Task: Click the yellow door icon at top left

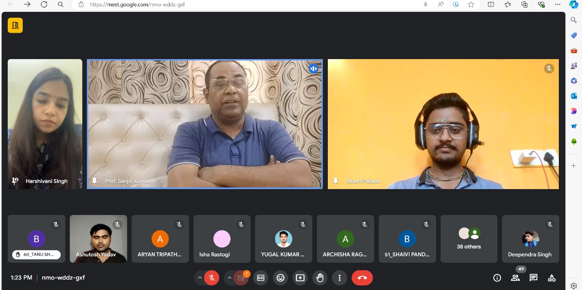Action: pyautogui.click(x=15, y=25)
